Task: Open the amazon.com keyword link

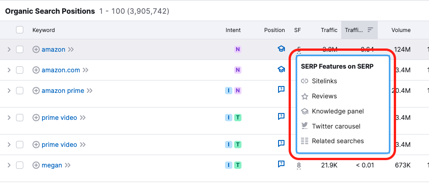Action: [61, 70]
